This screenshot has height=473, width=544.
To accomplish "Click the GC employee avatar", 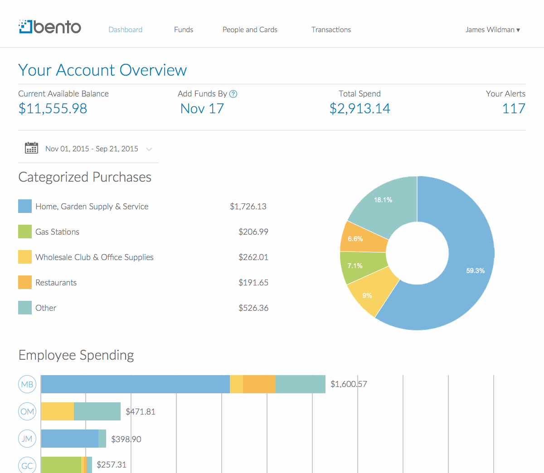I will 27,465.
